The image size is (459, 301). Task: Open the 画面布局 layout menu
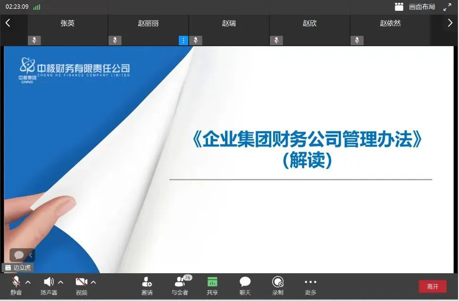click(x=415, y=7)
